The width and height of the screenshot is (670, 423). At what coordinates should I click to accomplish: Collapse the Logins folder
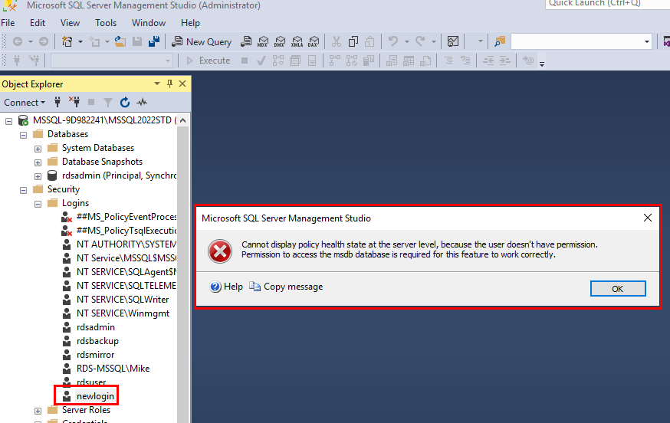pos(38,205)
